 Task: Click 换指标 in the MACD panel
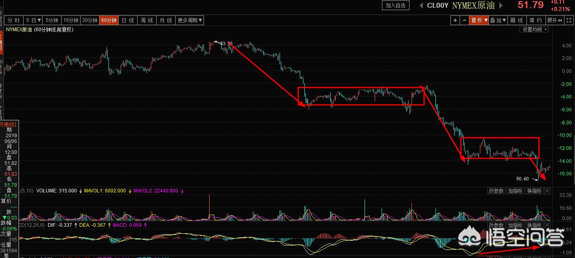click(x=534, y=225)
